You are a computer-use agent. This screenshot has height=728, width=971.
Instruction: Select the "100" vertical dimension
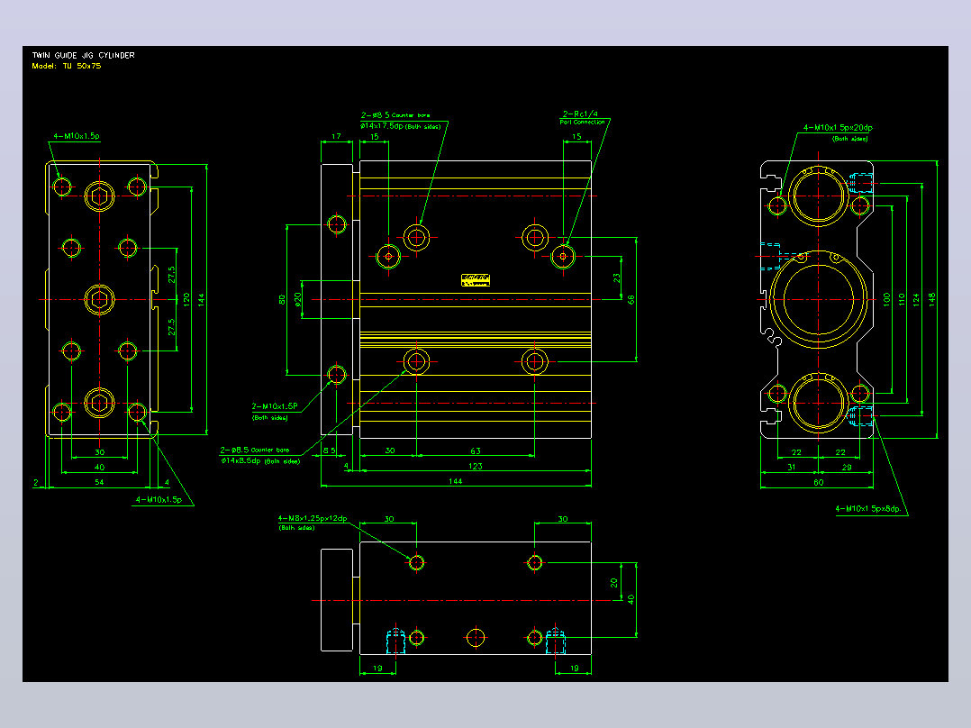[886, 300]
